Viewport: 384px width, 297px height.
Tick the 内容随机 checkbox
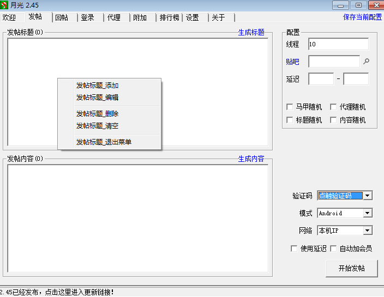[334, 120]
